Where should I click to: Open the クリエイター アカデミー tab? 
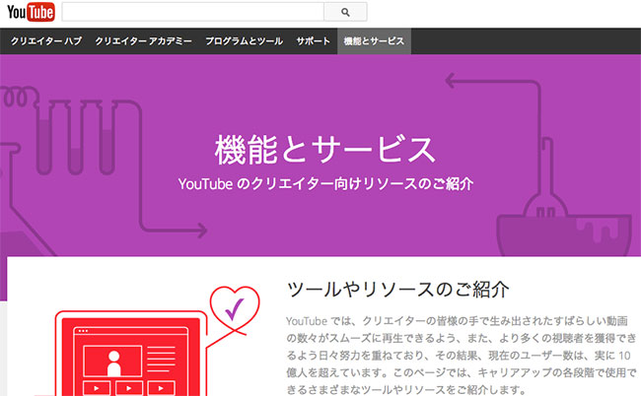pos(144,41)
